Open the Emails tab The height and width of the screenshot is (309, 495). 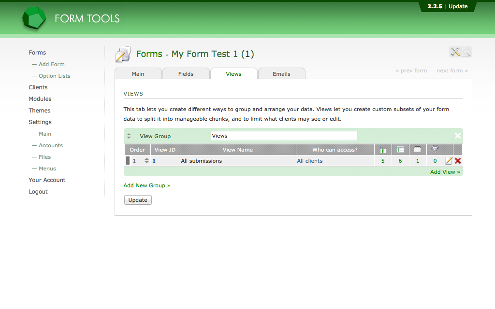tap(281, 73)
